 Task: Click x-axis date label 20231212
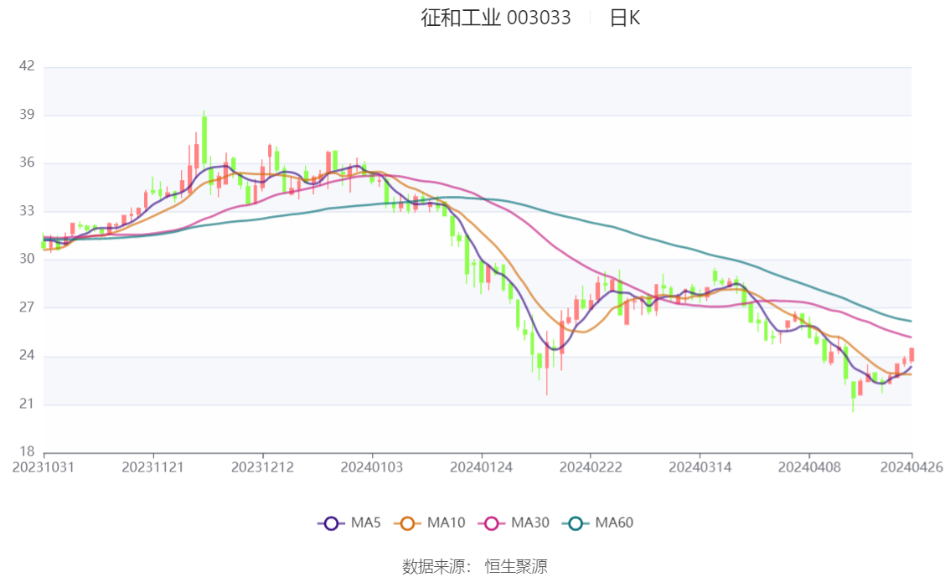(x=262, y=467)
